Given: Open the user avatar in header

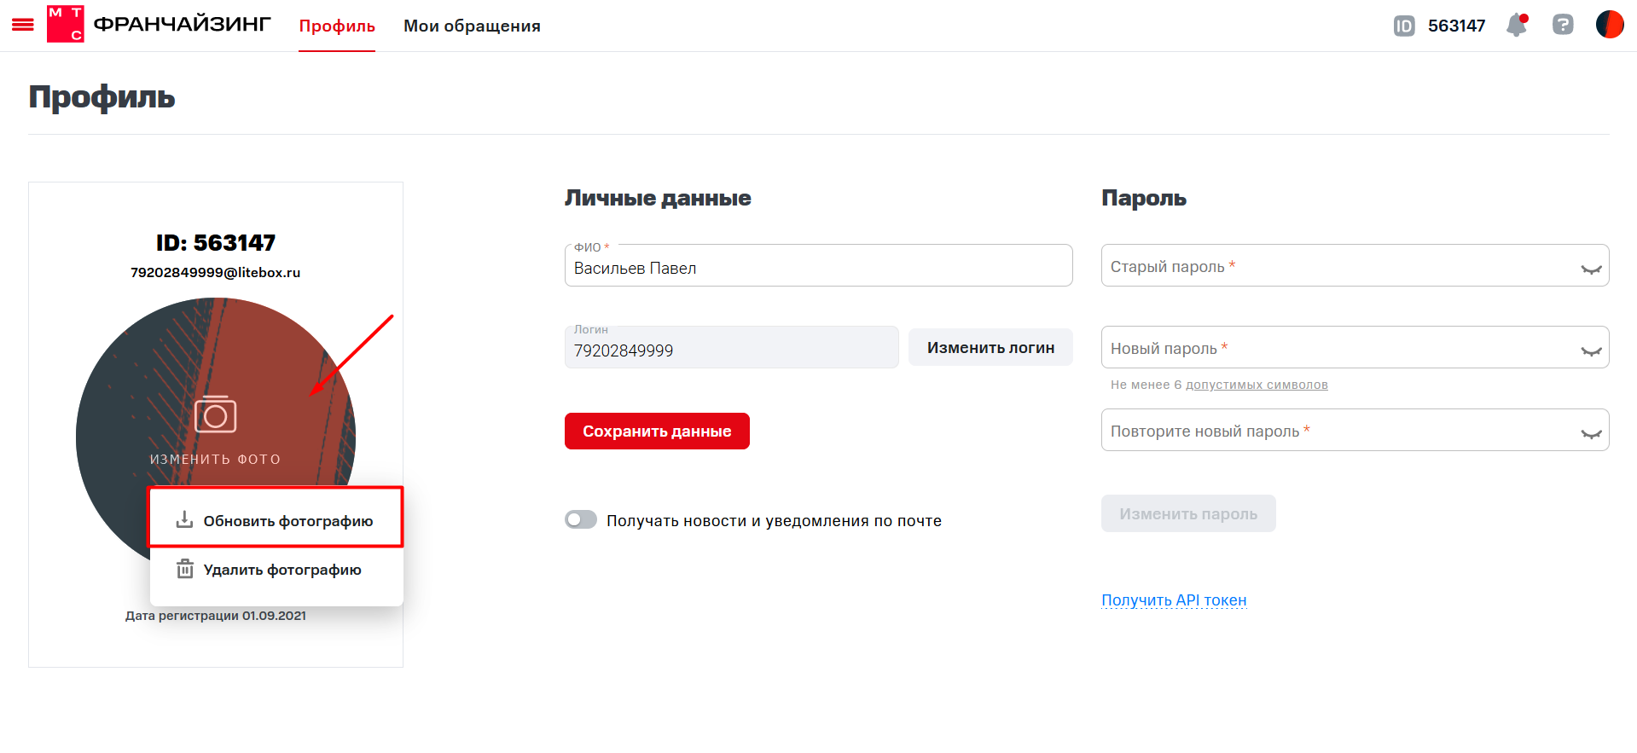Looking at the screenshot, I should (1610, 25).
